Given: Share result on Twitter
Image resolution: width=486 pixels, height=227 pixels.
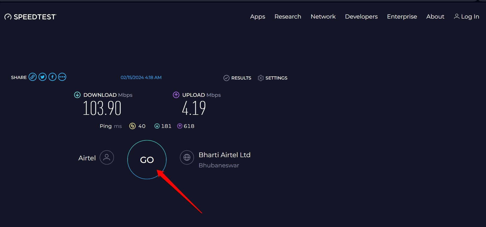Looking at the screenshot, I should (42, 77).
